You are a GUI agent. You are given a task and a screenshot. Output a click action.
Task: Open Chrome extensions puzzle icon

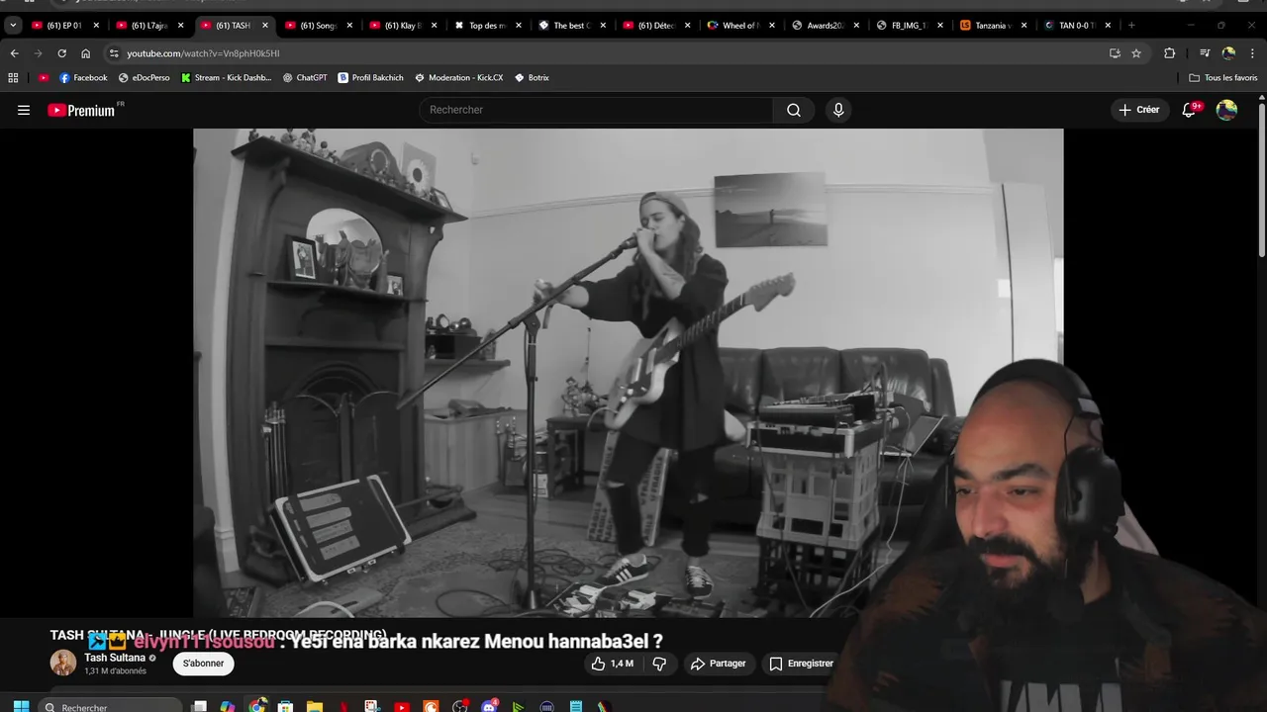1169,53
